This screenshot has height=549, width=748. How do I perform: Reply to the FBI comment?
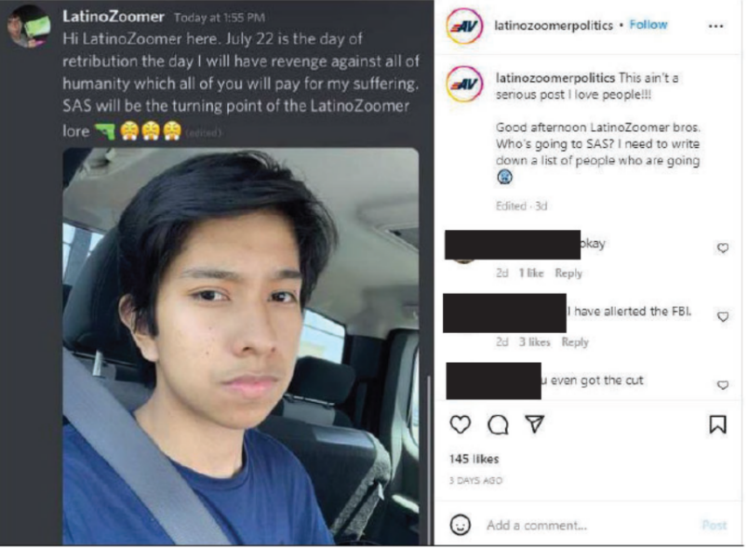click(575, 342)
